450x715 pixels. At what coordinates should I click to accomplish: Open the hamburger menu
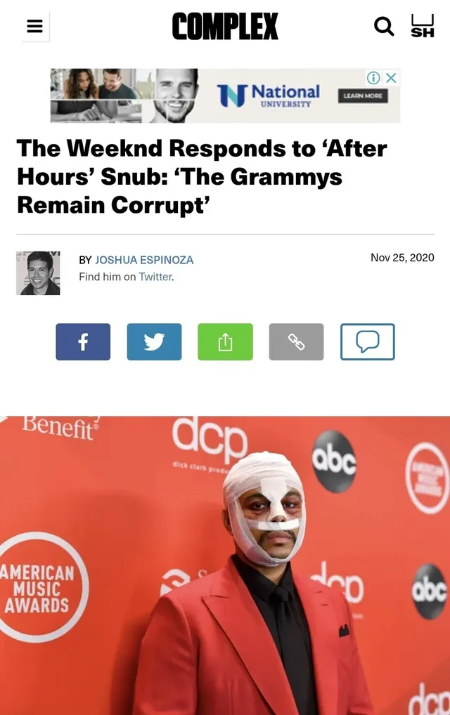(34, 26)
